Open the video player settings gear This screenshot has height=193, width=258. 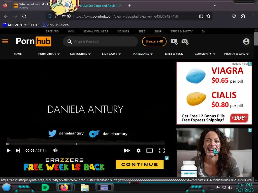point(139,151)
